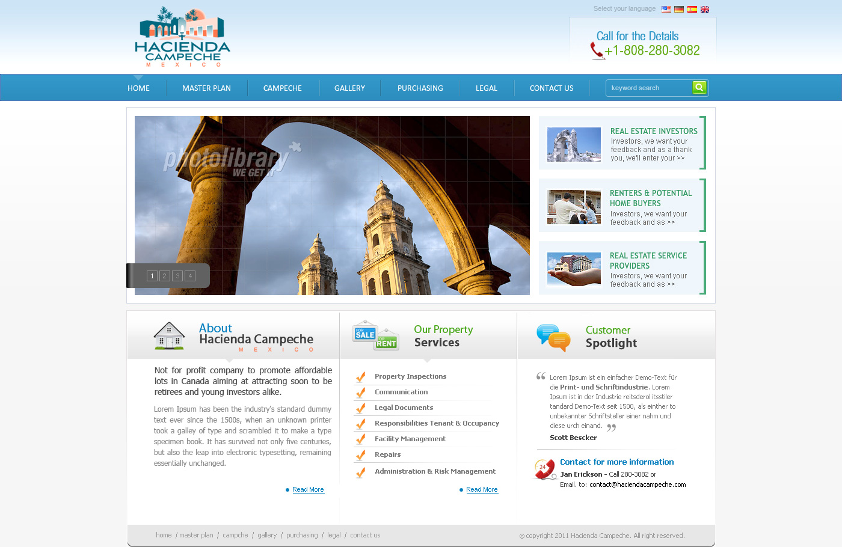Open Property Inspections service link

(x=410, y=376)
